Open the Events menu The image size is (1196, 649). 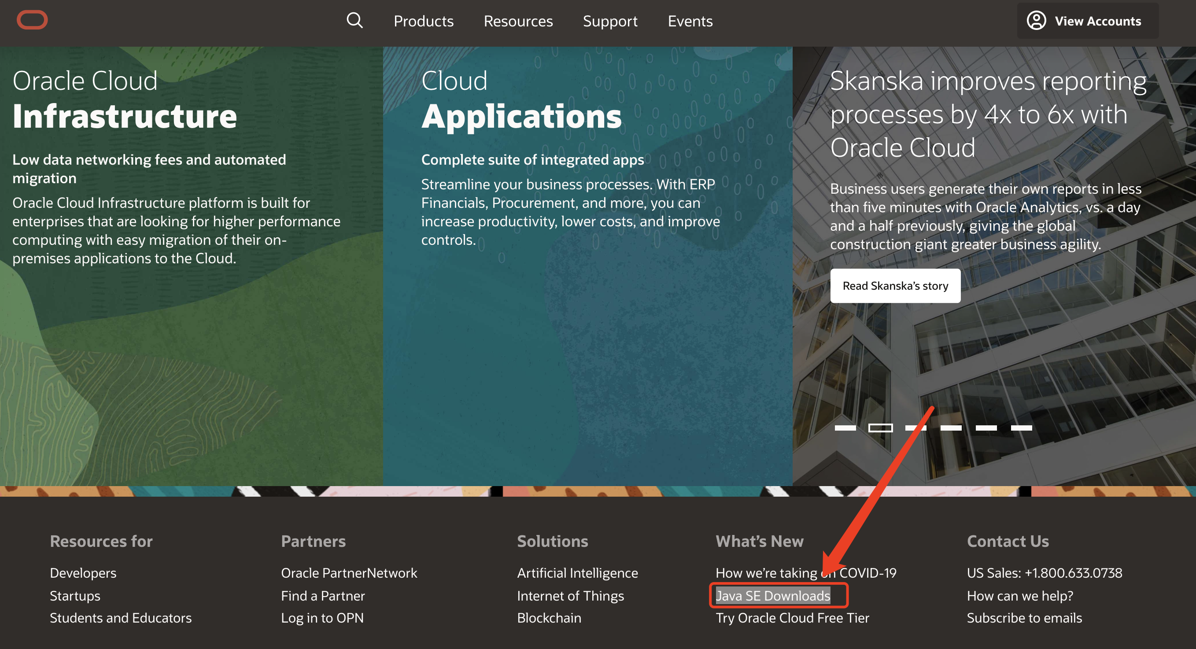point(690,21)
